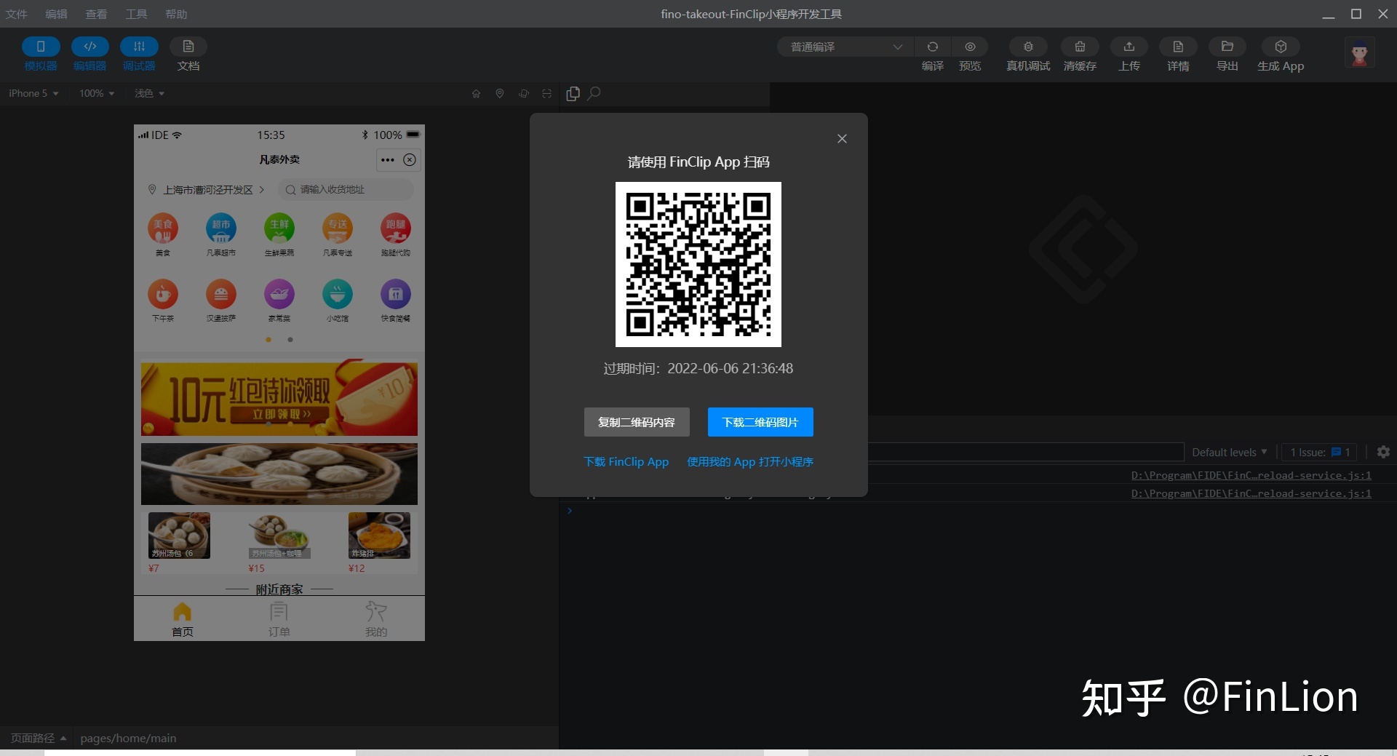
Task: Click 复制二维码内容 button
Action: 637,422
